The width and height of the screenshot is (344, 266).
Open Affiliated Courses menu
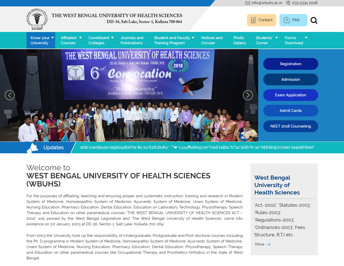[x=69, y=40]
